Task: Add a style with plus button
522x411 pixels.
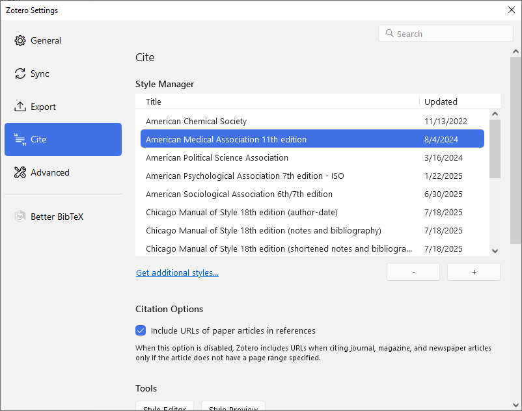Action: point(474,272)
